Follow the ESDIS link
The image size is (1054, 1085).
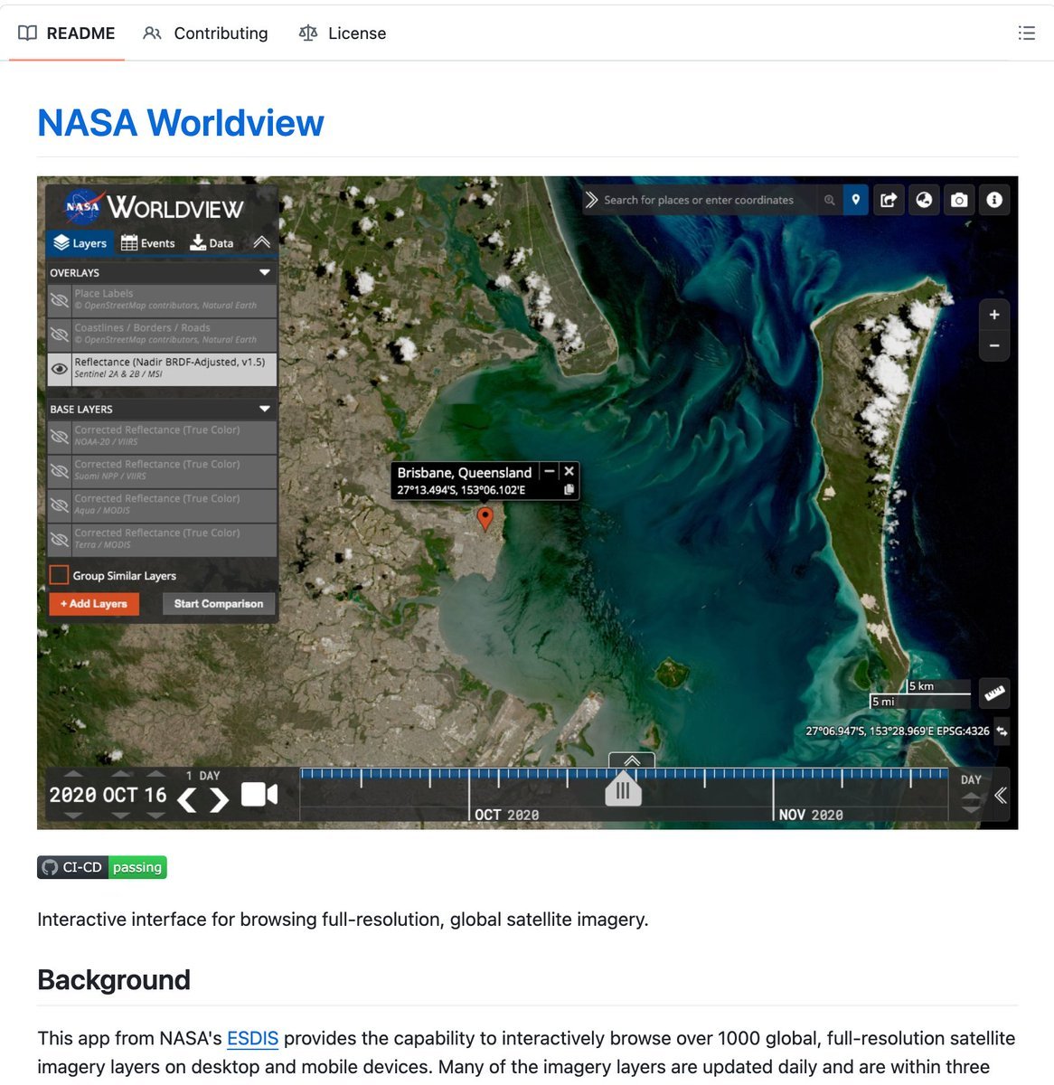[x=252, y=1039]
